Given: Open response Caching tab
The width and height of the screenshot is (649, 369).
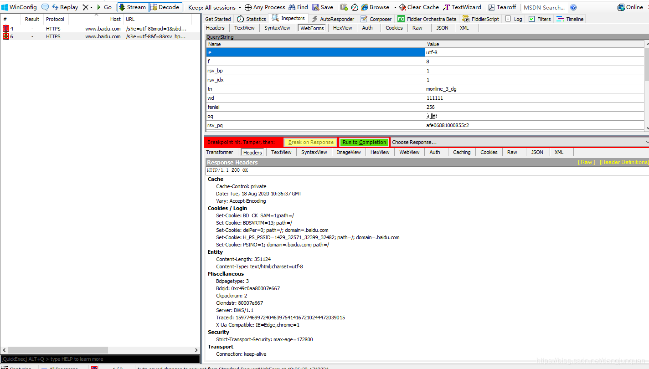Looking at the screenshot, I should tap(462, 152).
